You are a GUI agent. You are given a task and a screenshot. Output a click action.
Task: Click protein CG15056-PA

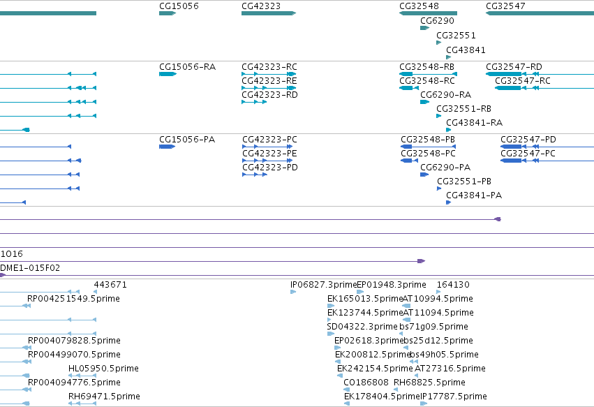click(167, 147)
